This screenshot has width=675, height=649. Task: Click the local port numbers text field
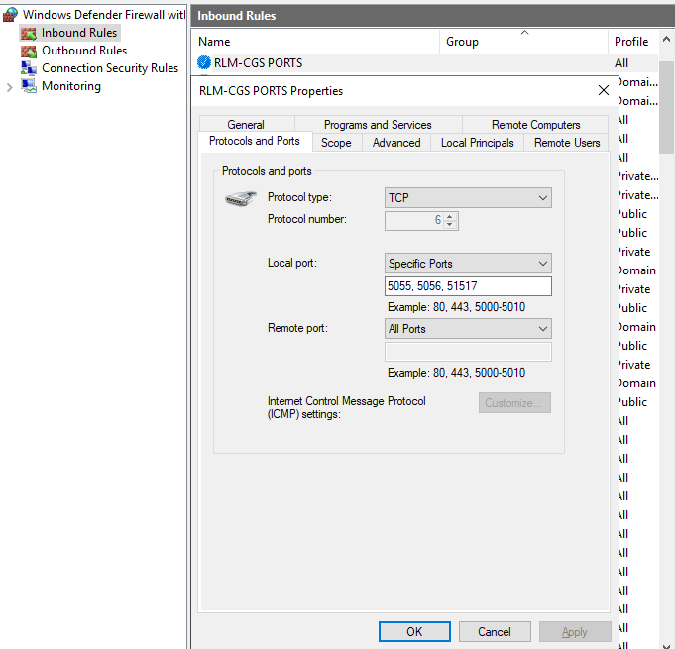click(468, 286)
